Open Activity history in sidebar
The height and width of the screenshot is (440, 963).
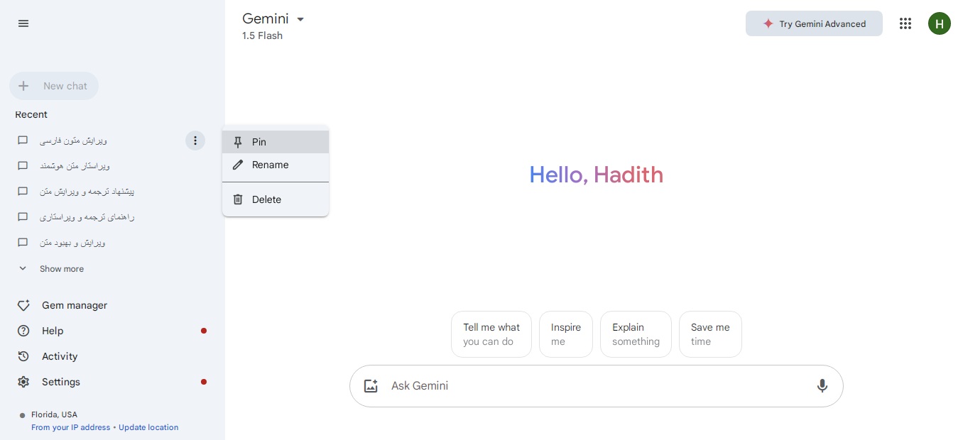[60, 356]
